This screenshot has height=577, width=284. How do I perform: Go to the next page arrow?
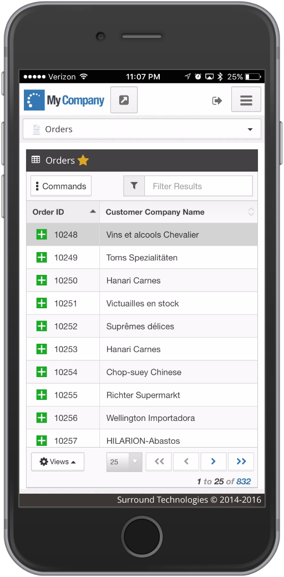pyautogui.click(x=214, y=461)
